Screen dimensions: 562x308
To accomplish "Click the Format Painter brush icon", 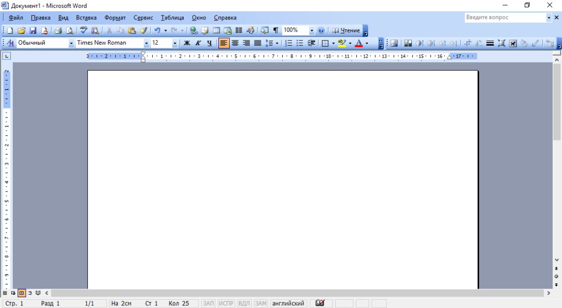I will tap(144, 30).
